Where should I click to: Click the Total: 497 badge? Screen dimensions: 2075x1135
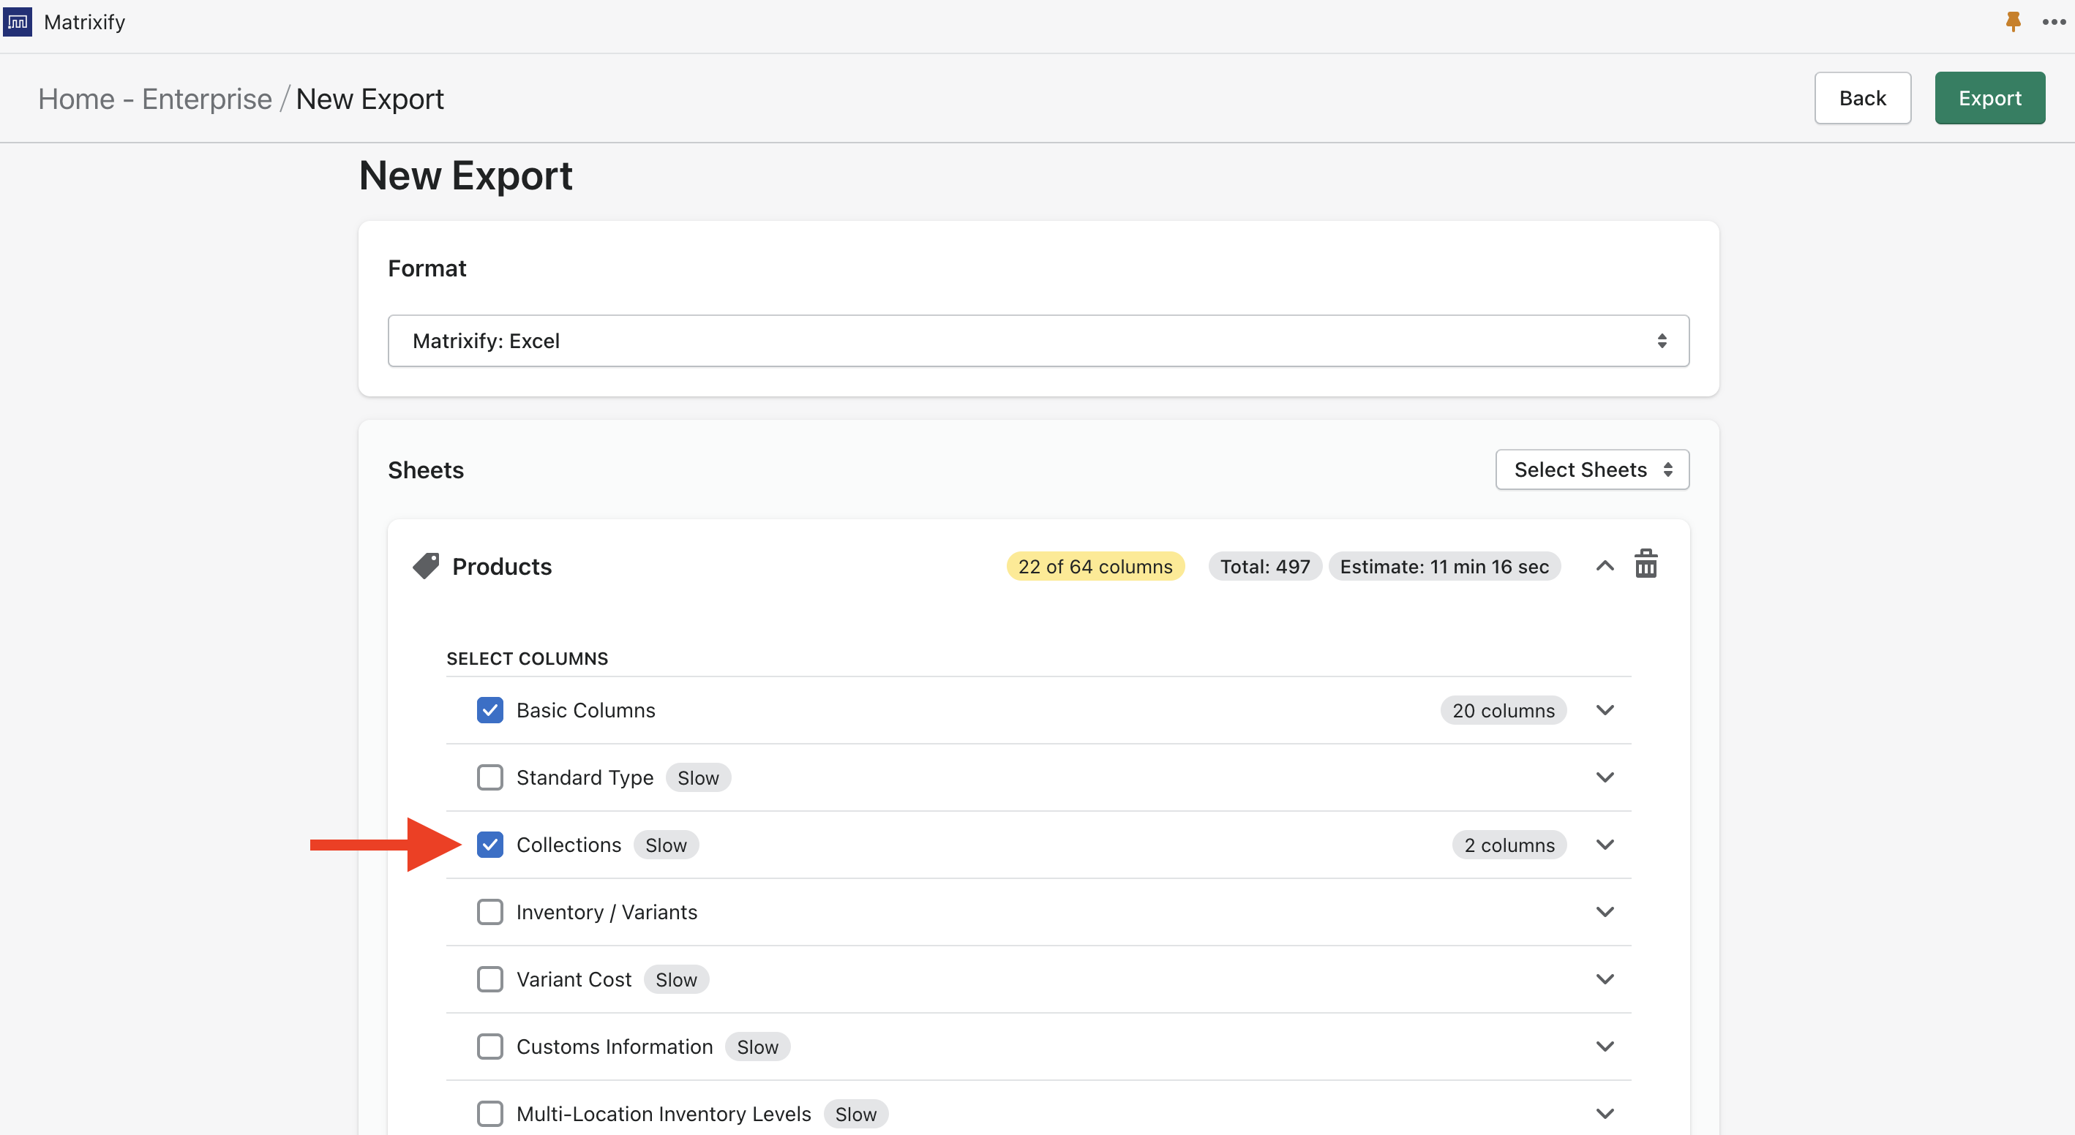click(x=1264, y=566)
